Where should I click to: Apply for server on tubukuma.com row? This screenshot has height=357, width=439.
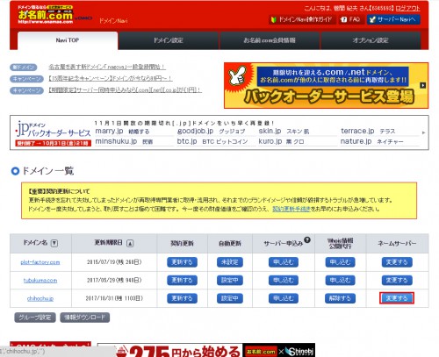tap(284, 280)
